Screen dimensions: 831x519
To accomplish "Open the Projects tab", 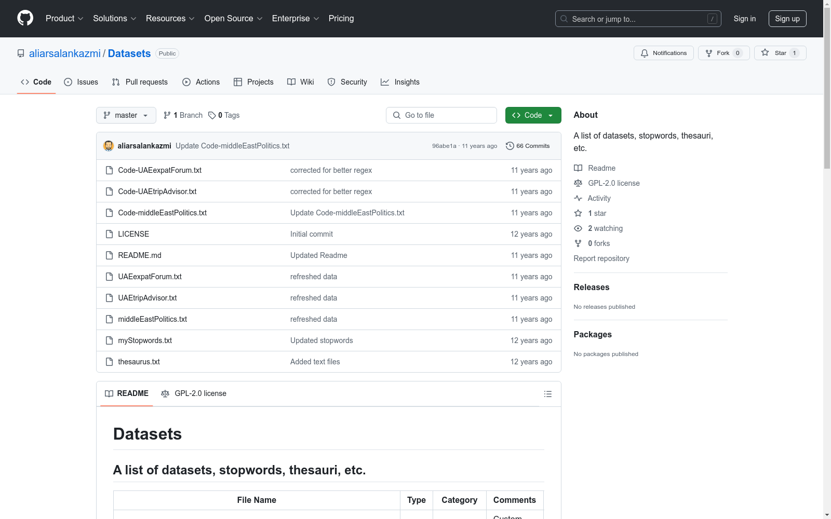I will pyautogui.click(x=253, y=82).
